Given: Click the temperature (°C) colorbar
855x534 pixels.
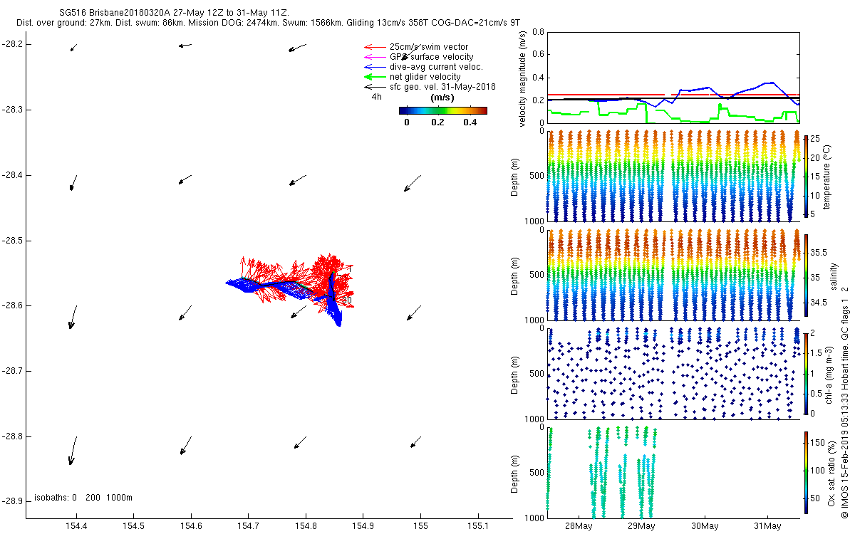Looking at the screenshot, I should [x=806, y=175].
